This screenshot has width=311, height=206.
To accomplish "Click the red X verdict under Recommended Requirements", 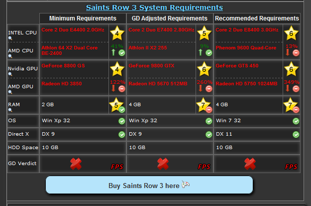I will tap(250, 164).
